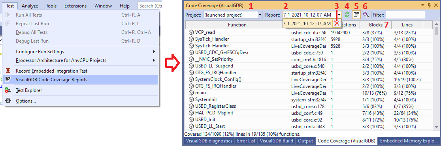The image size is (441, 146).
Task: Click the Filter text field
Action: point(405,15)
